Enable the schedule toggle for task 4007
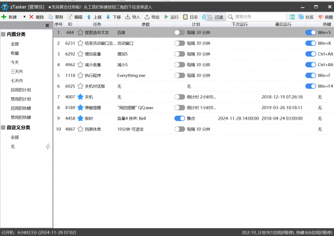The width and height of the screenshot is (334, 236). [180, 97]
